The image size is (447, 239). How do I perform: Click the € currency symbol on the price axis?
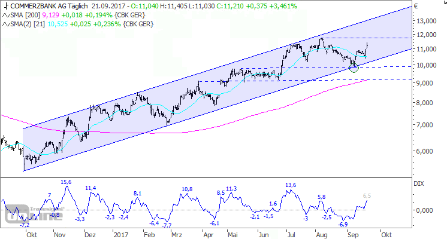click(416, 6)
